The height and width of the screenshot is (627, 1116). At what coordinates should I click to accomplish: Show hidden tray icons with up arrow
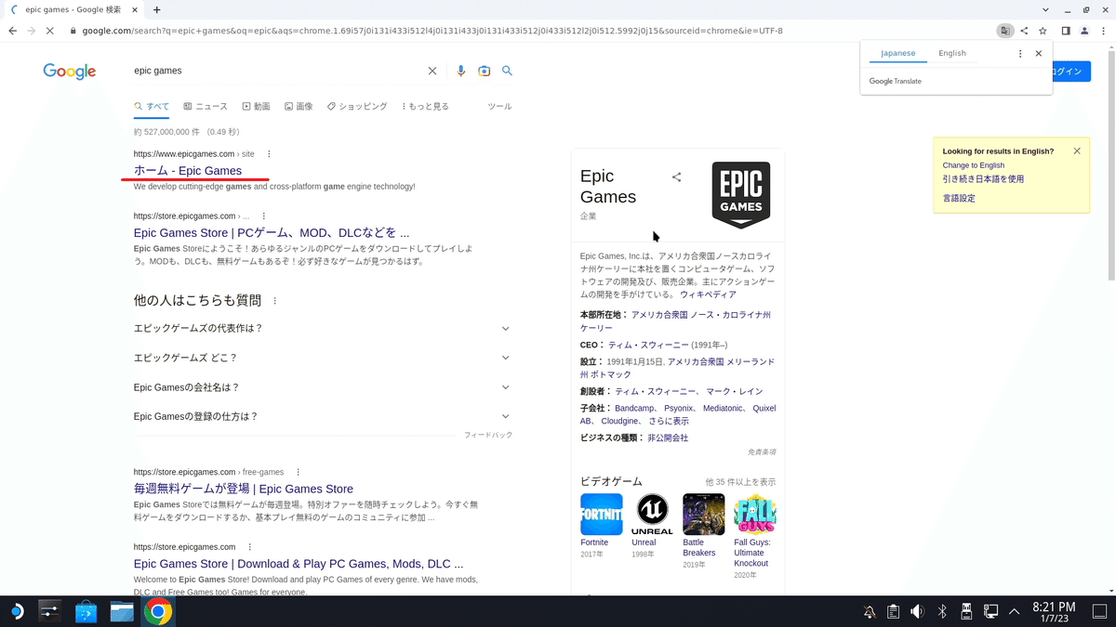pyautogui.click(x=1015, y=611)
